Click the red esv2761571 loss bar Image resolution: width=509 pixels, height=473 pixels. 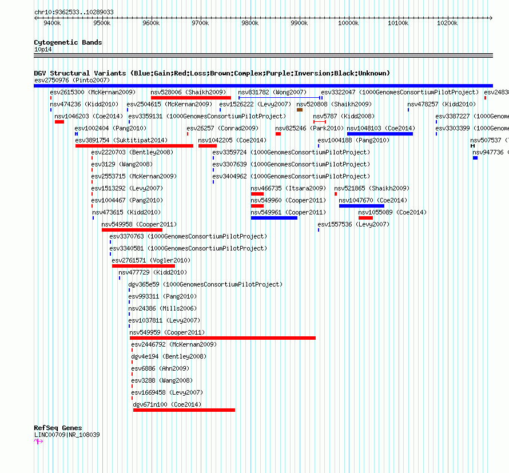pos(144,266)
